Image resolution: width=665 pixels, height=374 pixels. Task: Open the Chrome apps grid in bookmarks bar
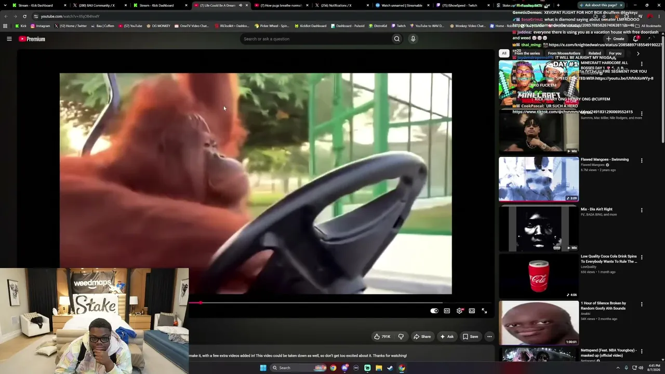tap(5, 25)
